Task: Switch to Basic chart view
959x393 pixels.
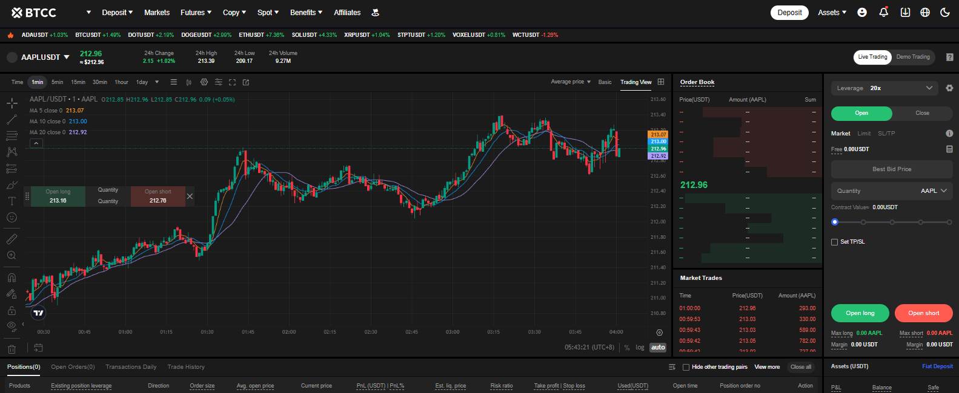Action: 605,82
